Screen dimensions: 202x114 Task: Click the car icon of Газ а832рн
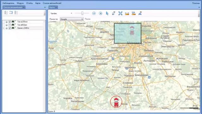point(13,25)
